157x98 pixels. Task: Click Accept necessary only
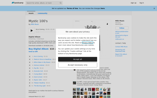78,65
